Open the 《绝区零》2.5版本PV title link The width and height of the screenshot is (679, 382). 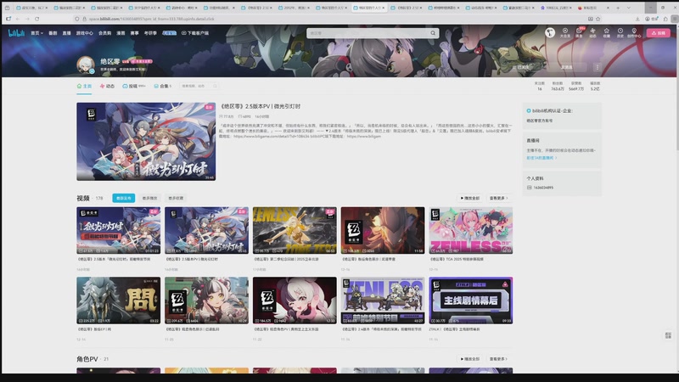(x=261, y=106)
